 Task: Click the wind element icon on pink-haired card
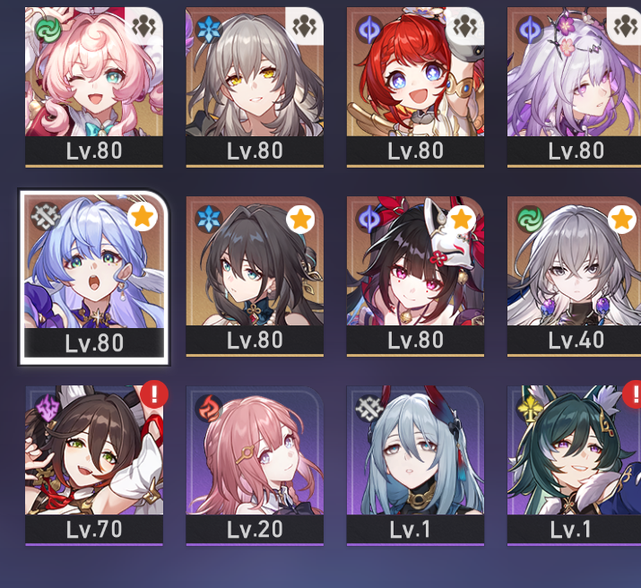pos(48,29)
